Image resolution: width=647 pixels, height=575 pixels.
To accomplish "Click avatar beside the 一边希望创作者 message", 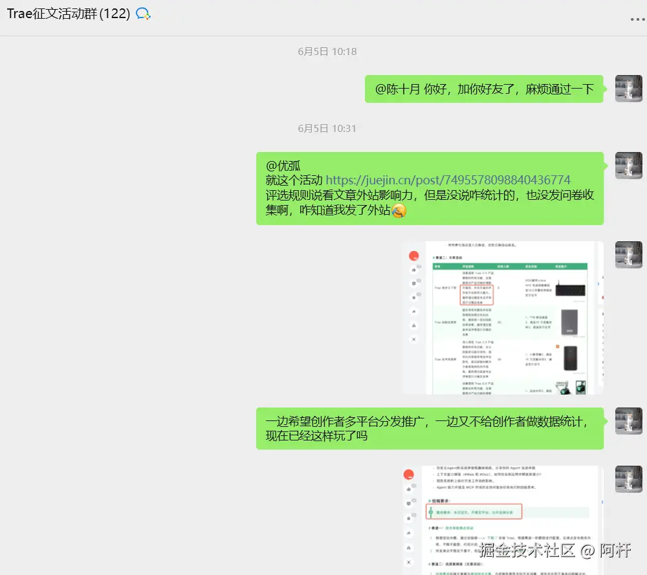I will click(x=628, y=420).
